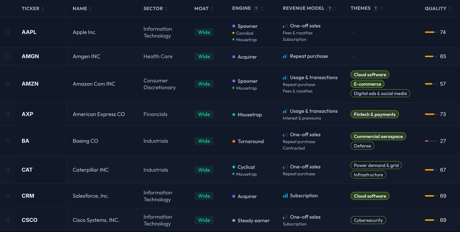Viewport: 460px width, 232px height.
Task: Select Digital ads & social media tag
Action: pos(380,93)
